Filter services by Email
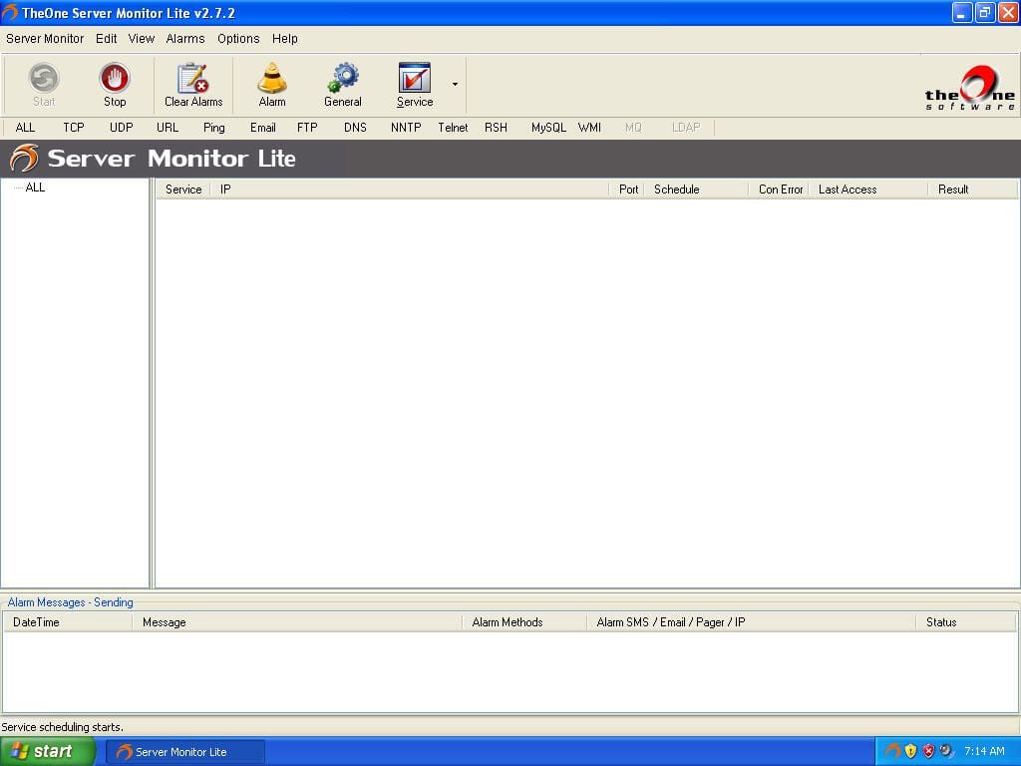Viewport: 1021px width, 766px height. 263,128
